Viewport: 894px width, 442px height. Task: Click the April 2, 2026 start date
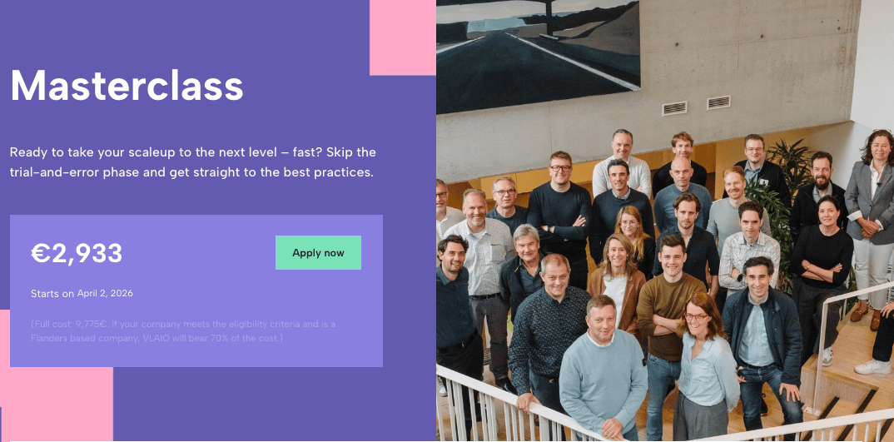[x=105, y=294]
